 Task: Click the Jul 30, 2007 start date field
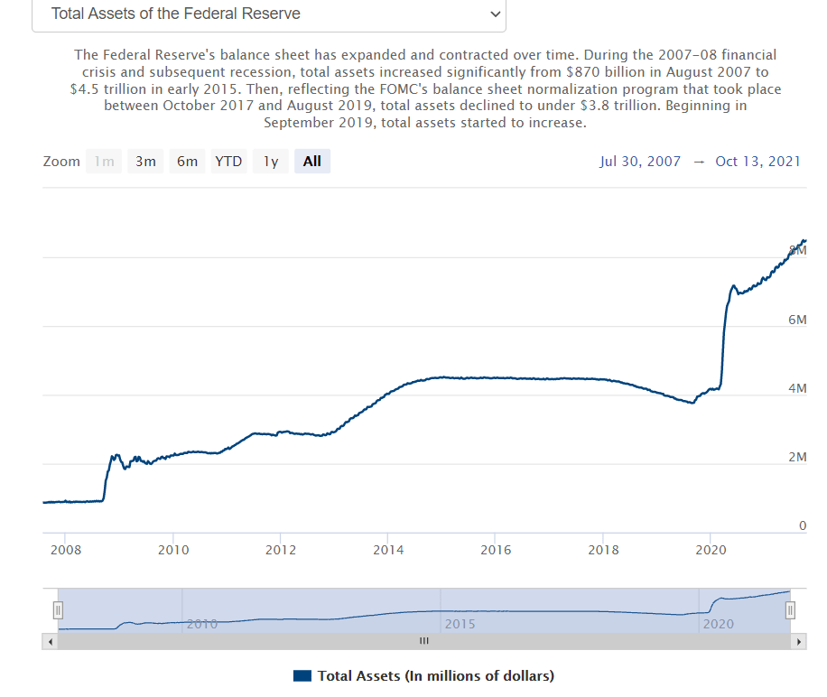click(x=640, y=162)
